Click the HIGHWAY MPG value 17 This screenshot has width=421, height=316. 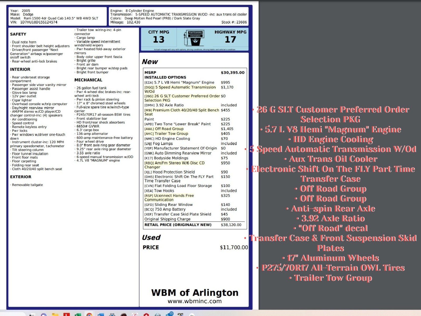[230, 39]
